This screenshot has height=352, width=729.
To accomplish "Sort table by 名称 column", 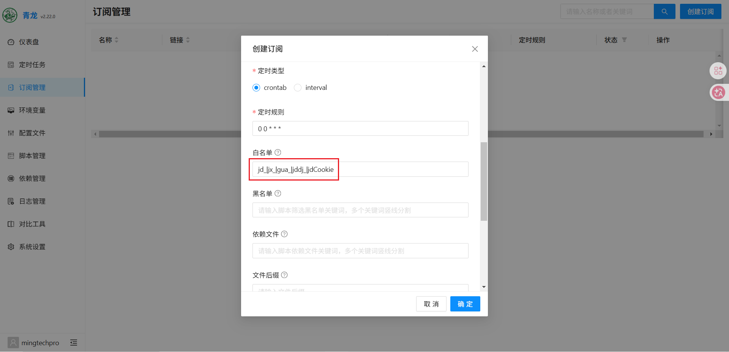I will [117, 40].
